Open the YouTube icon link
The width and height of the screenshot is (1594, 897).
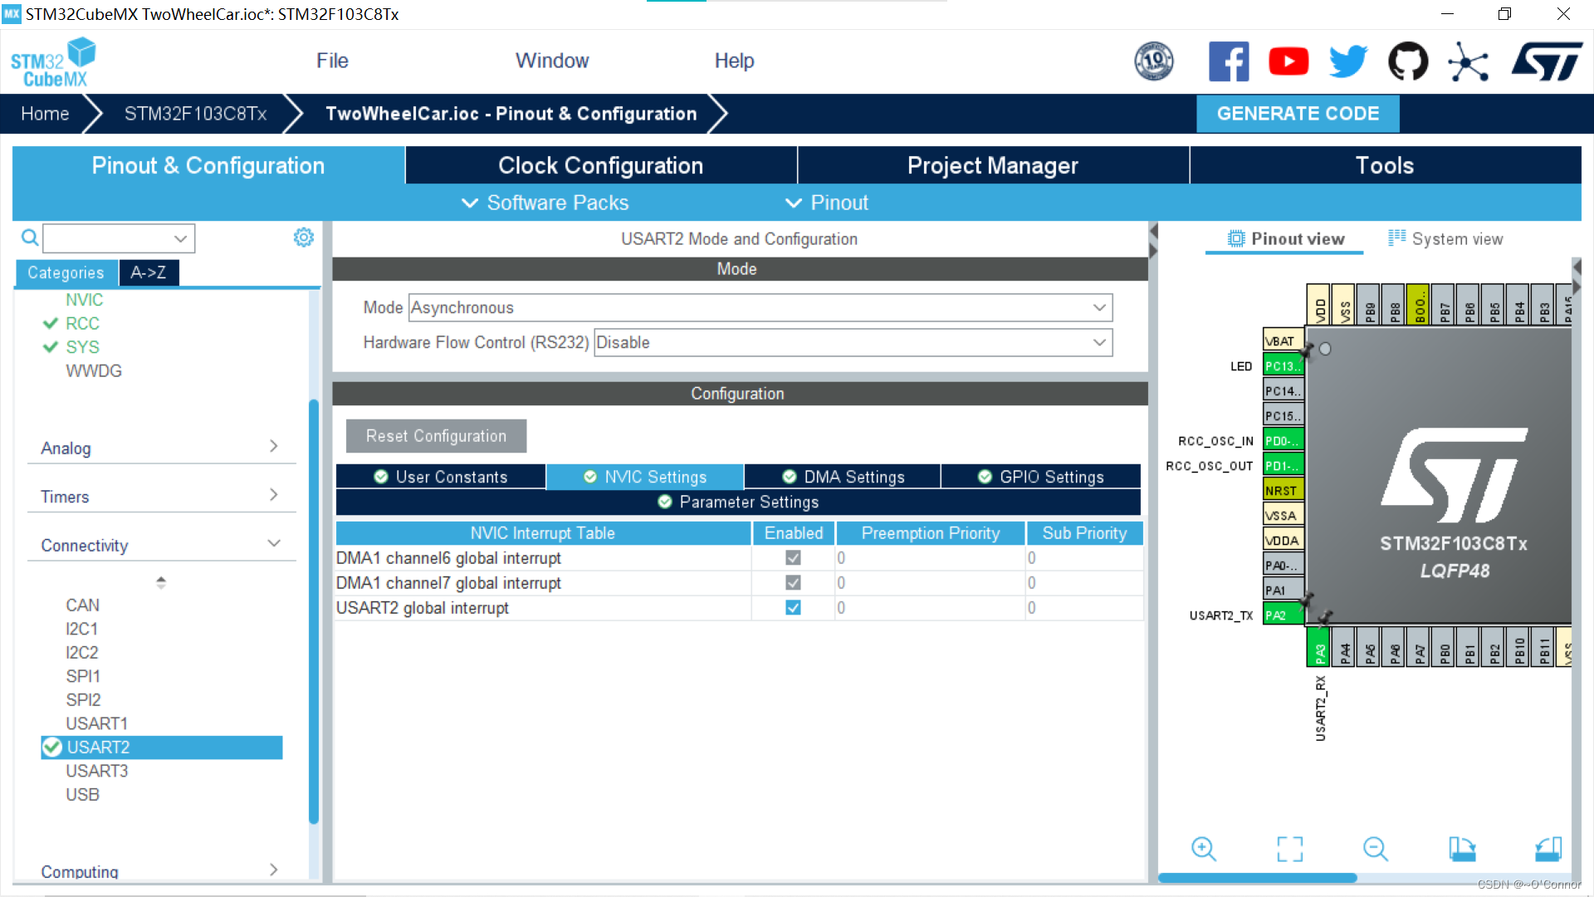pyautogui.click(x=1288, y=61)
